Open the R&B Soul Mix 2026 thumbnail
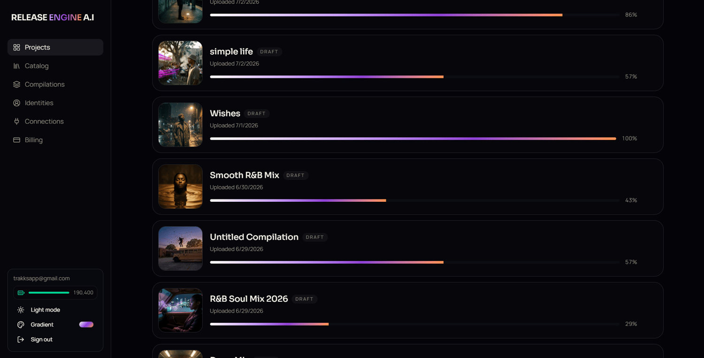Screen dimensions: 704x358 (180, 310)
